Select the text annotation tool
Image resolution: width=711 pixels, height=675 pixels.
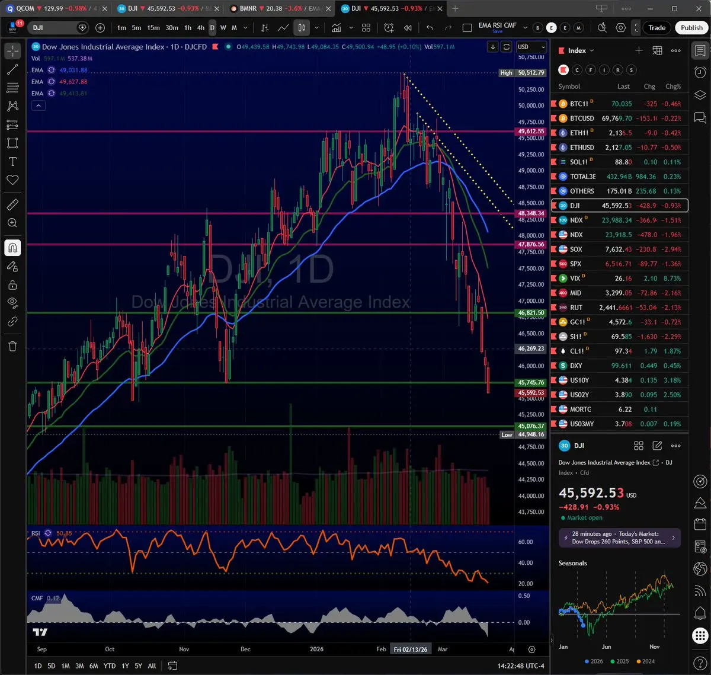[x=12, y=161]
